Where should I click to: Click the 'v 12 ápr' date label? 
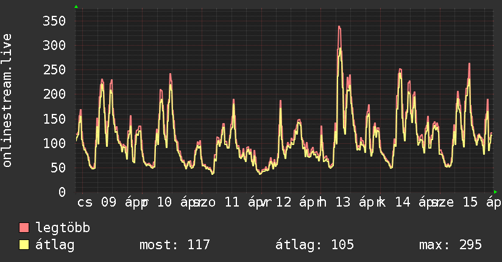click(x=289, y=202)
